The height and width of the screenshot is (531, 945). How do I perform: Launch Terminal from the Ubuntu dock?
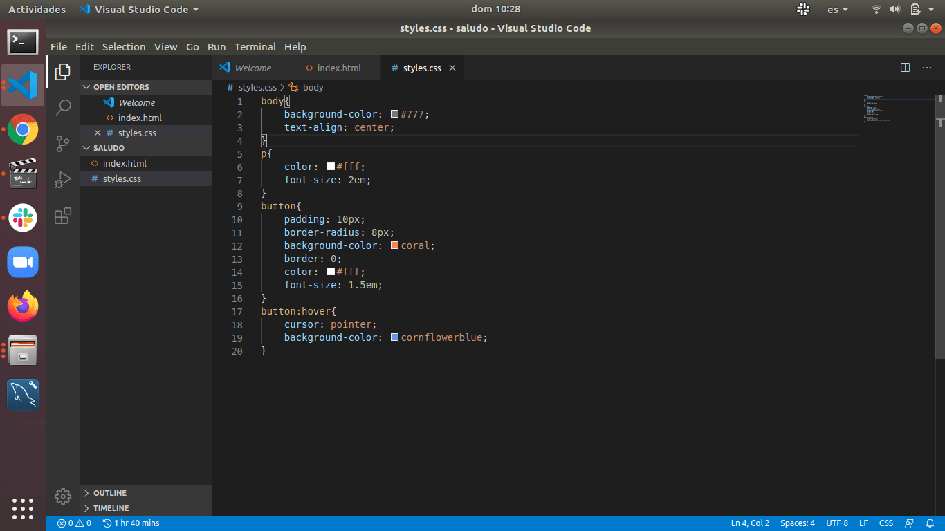click(x=23, y=41)
